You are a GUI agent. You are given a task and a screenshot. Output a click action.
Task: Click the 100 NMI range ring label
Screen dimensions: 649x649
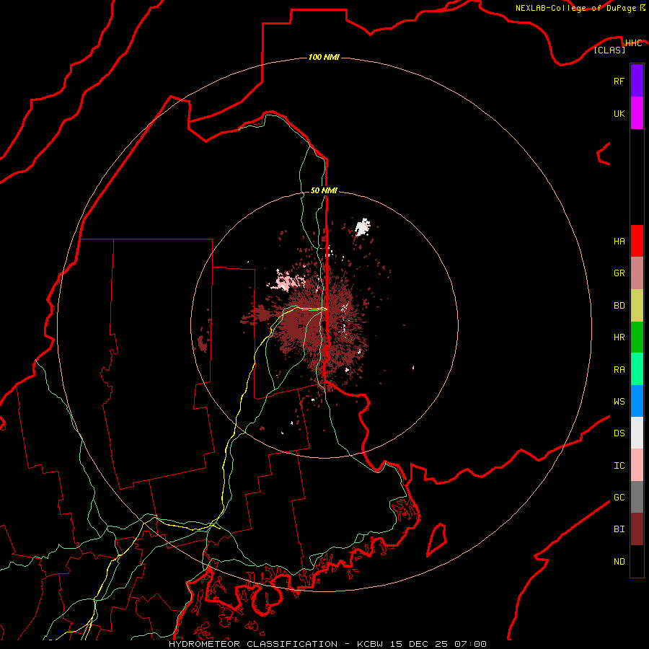324,57
